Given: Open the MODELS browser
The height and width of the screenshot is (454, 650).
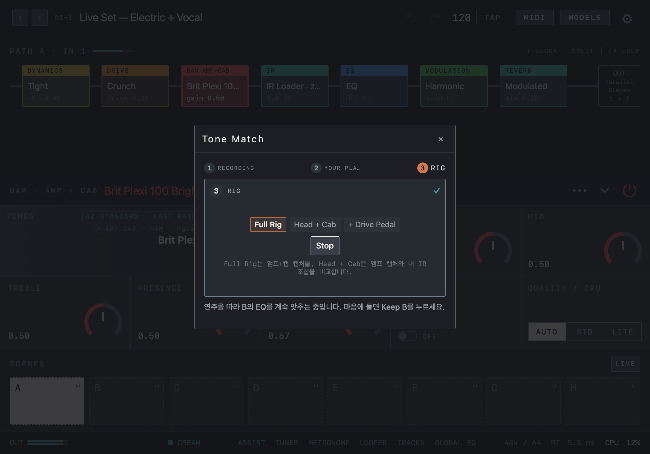Looking at the screenshot, I should point(585,17).
